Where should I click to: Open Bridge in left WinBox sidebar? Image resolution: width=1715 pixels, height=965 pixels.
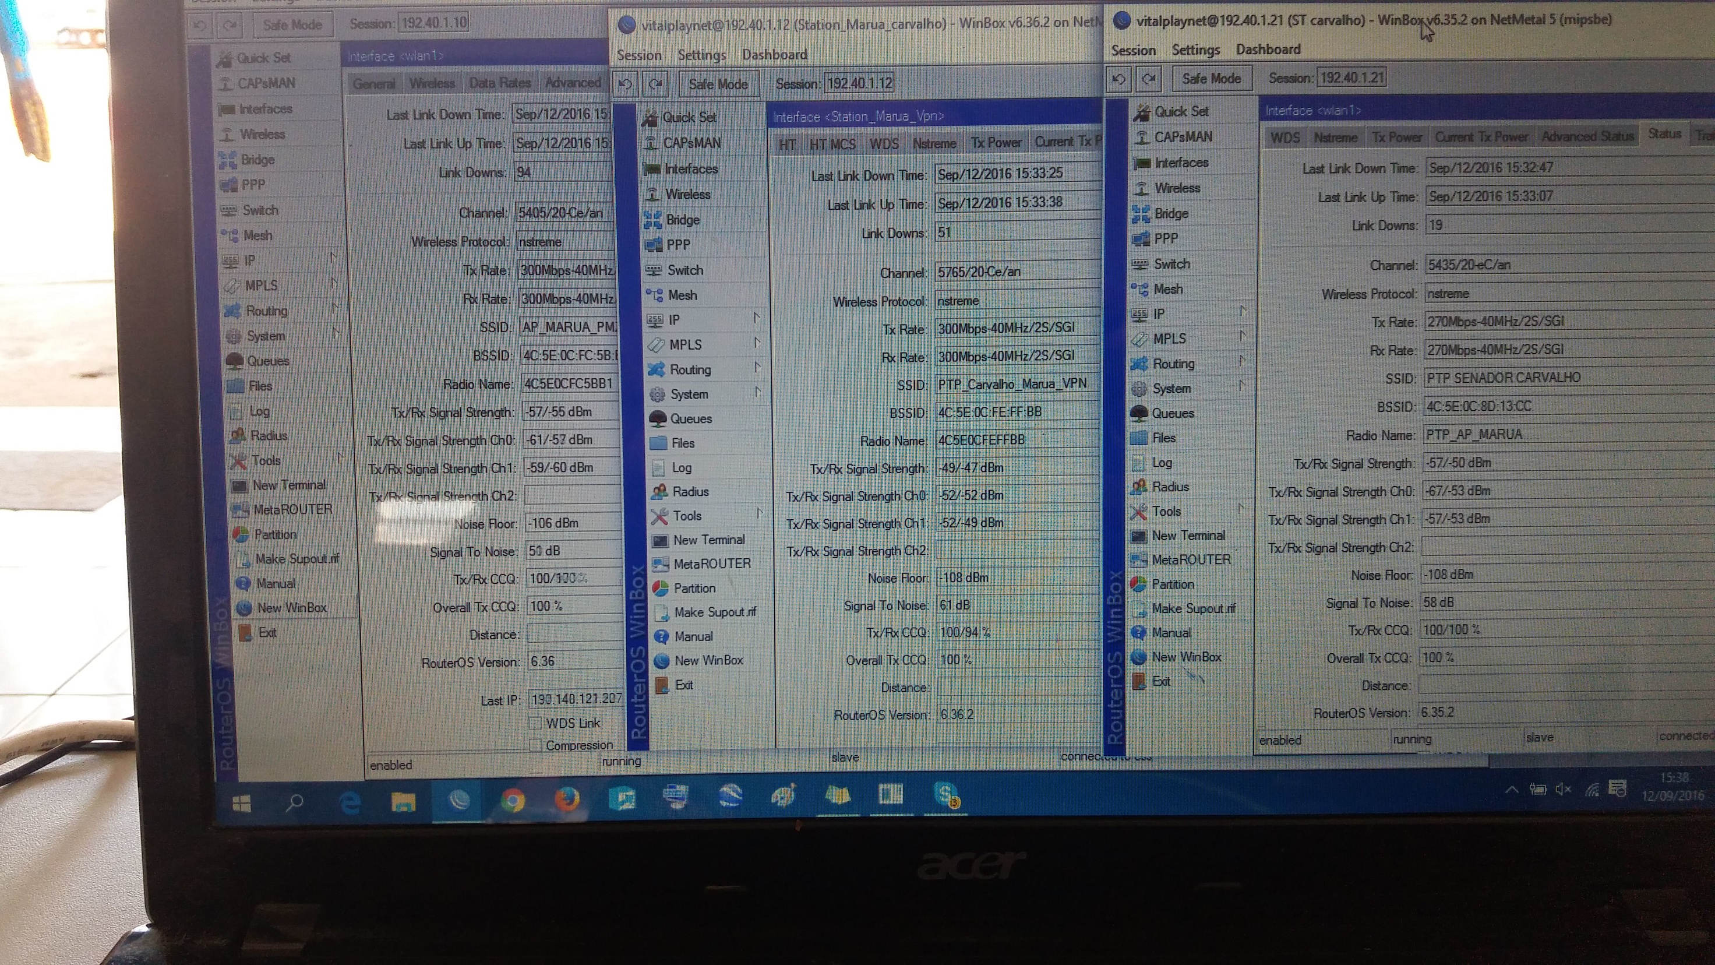tap(247, 160)
